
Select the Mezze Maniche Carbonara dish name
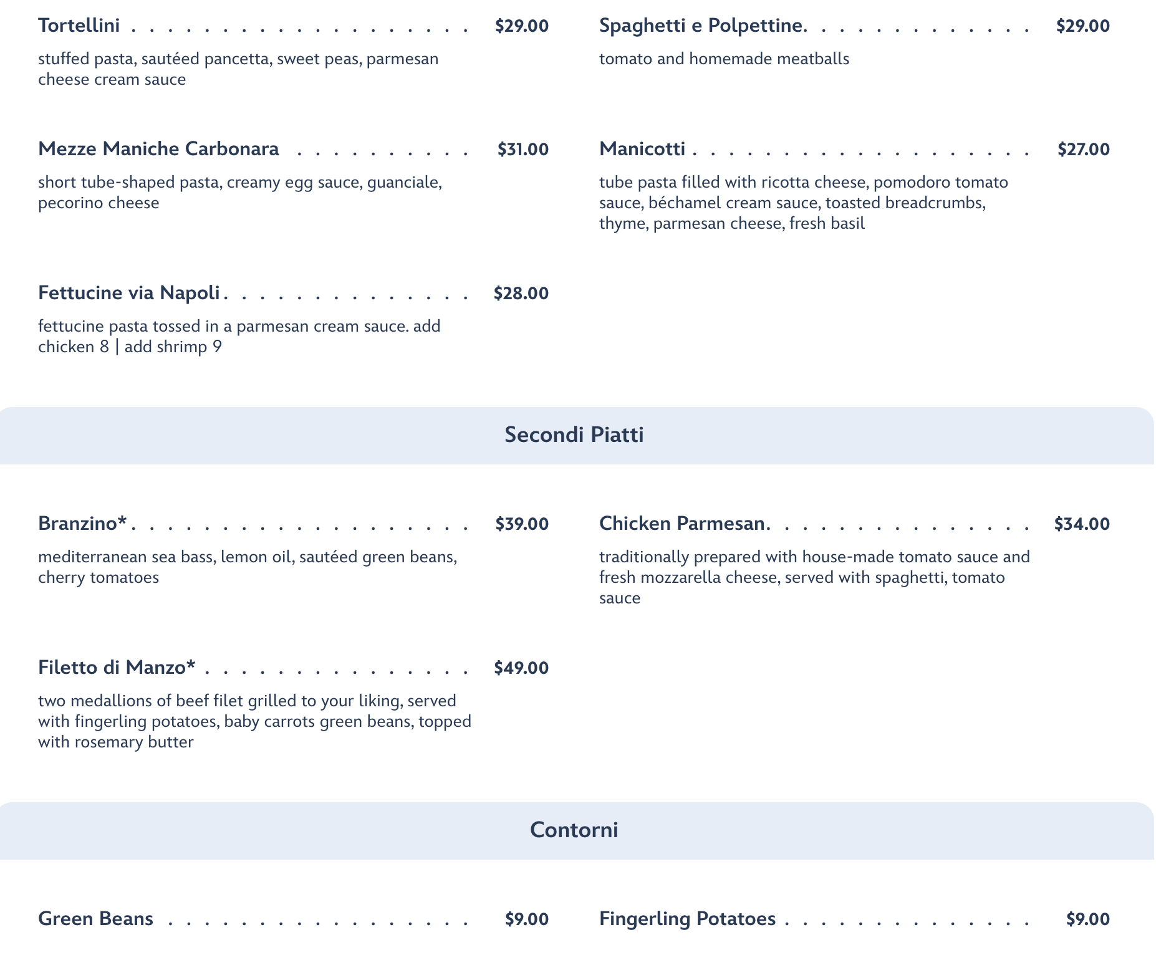click(x=158, y=150)
